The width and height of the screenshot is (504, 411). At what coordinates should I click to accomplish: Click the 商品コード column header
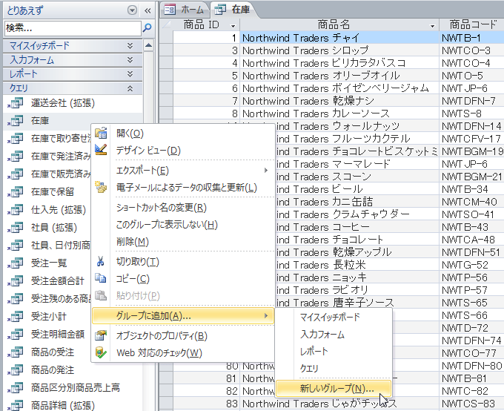(x=471, y=24)
